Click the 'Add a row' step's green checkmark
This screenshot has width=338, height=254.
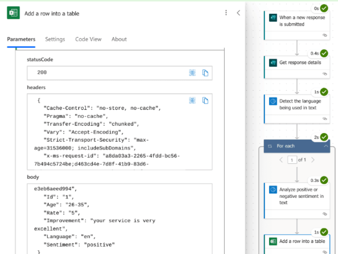coord(324,232)
